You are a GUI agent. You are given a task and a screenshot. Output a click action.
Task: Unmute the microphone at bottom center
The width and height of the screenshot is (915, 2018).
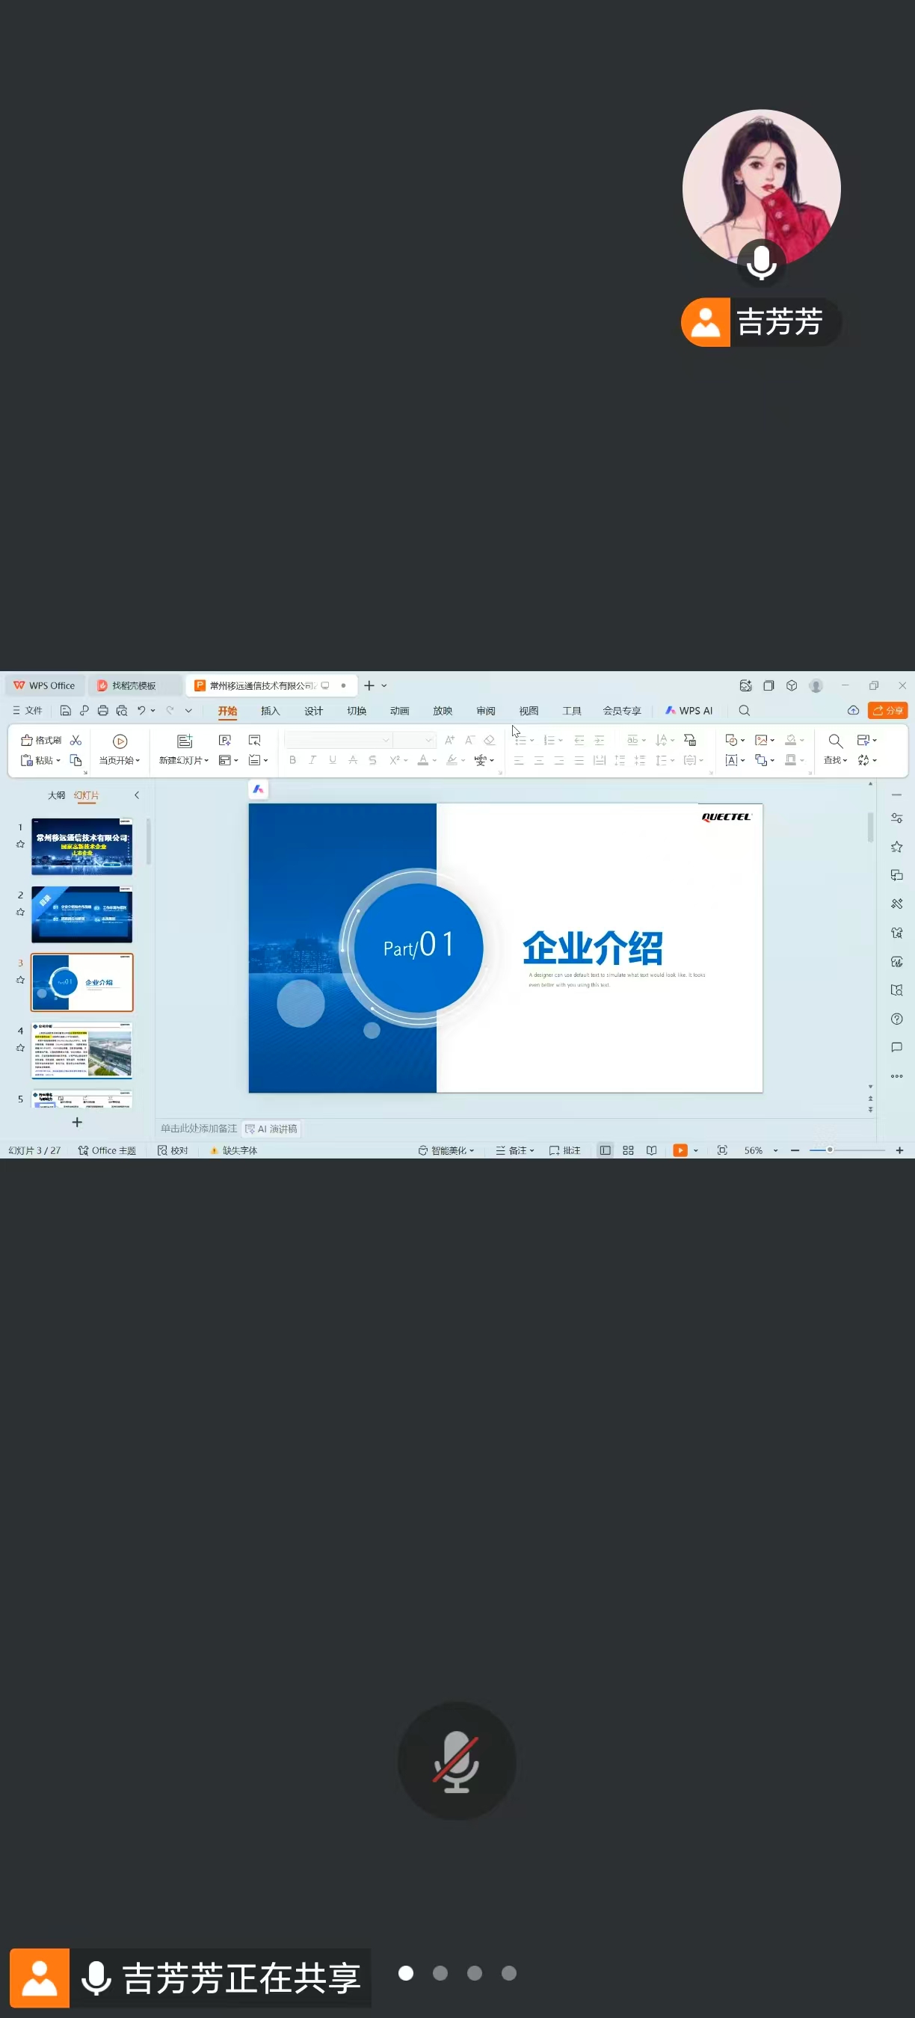coord(457,1760)
